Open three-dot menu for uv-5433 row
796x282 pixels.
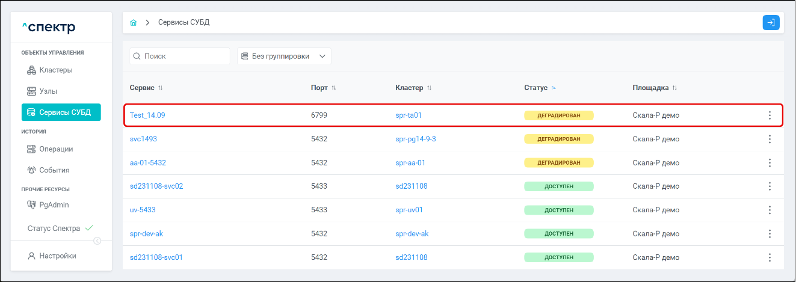click(x=769, y=210)
